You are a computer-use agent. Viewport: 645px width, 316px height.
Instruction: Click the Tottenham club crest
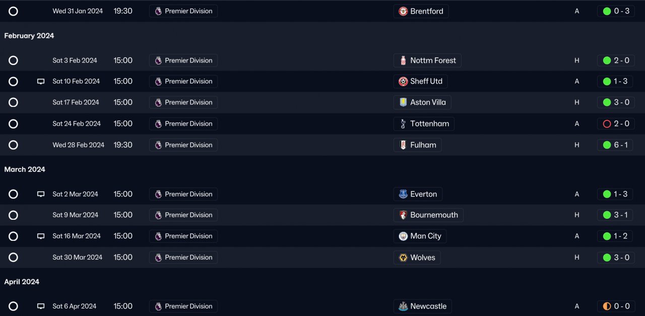[403, 124]
